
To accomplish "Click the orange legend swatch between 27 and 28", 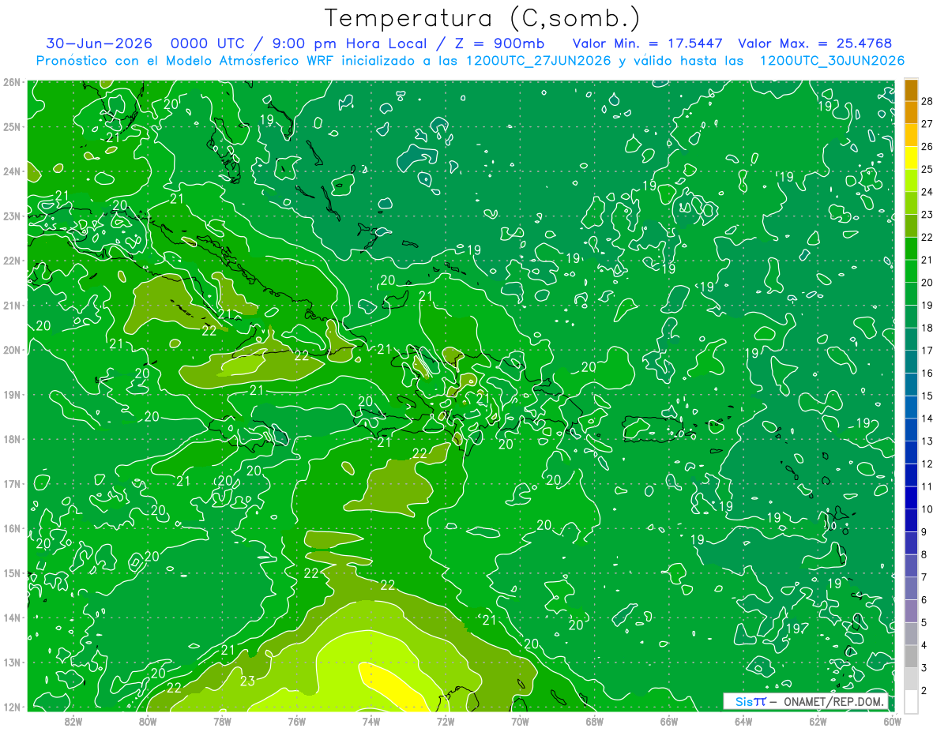I will click(x=911, y=112).
